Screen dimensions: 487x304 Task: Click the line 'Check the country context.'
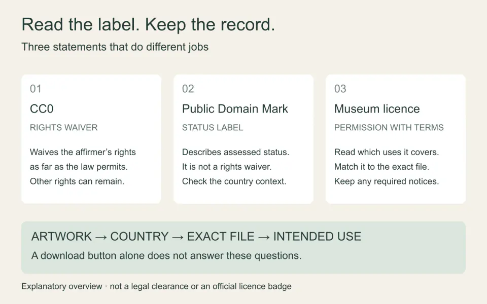(234, 181)
